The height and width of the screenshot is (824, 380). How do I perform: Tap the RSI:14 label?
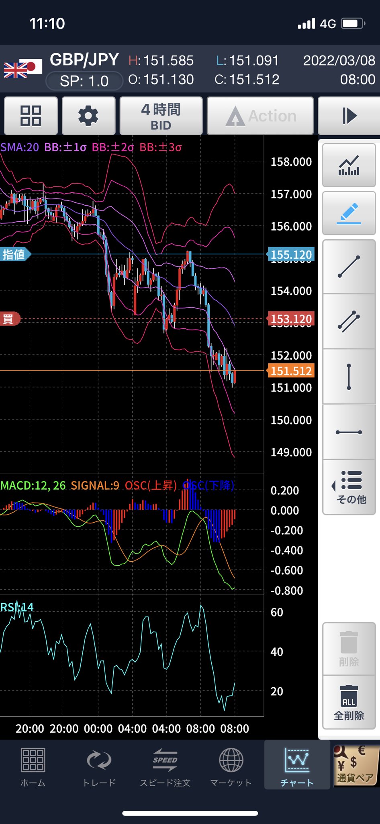[17, 607]
